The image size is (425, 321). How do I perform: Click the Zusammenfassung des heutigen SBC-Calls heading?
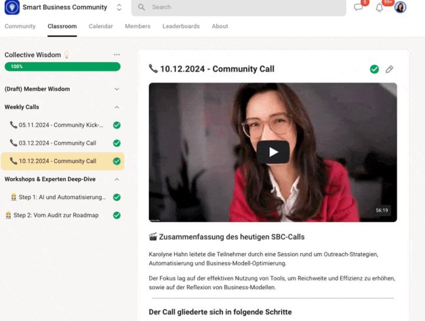point(232,237)
